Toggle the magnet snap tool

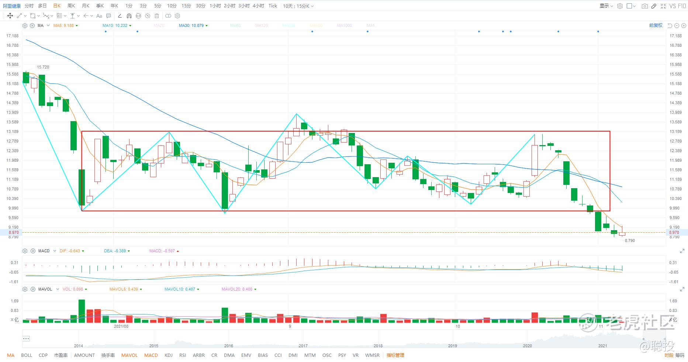(129, 16)
